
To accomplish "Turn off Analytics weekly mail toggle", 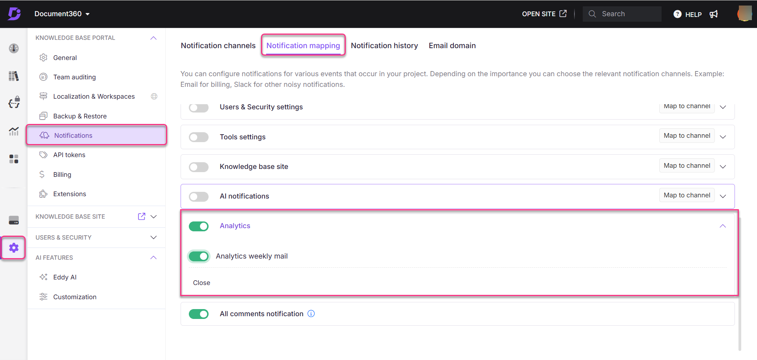I will [x=199, y=256].
